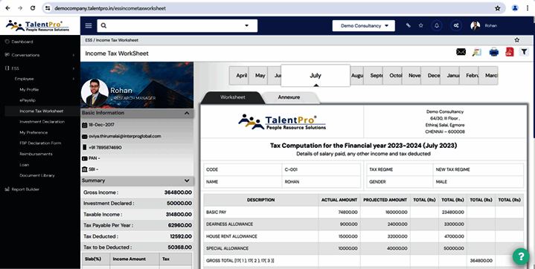This screenshot has width=535, height=269.
Task: Select the Worksheet tab
Action: coord(233,97)
